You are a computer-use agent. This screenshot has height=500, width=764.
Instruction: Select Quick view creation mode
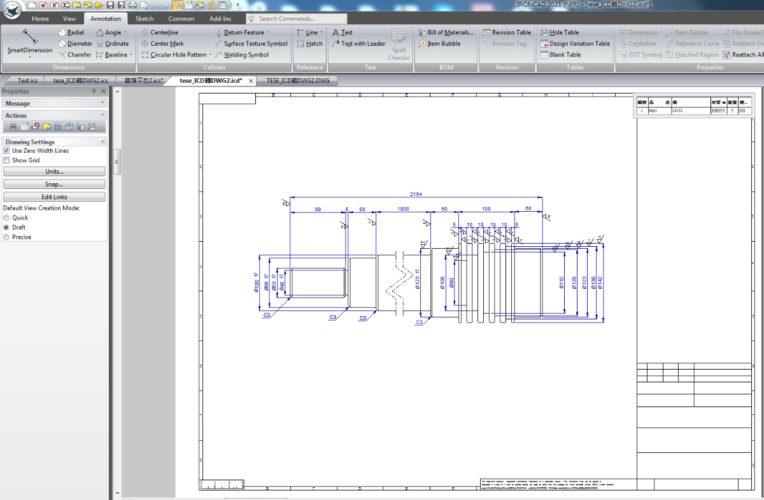[6, 218]
